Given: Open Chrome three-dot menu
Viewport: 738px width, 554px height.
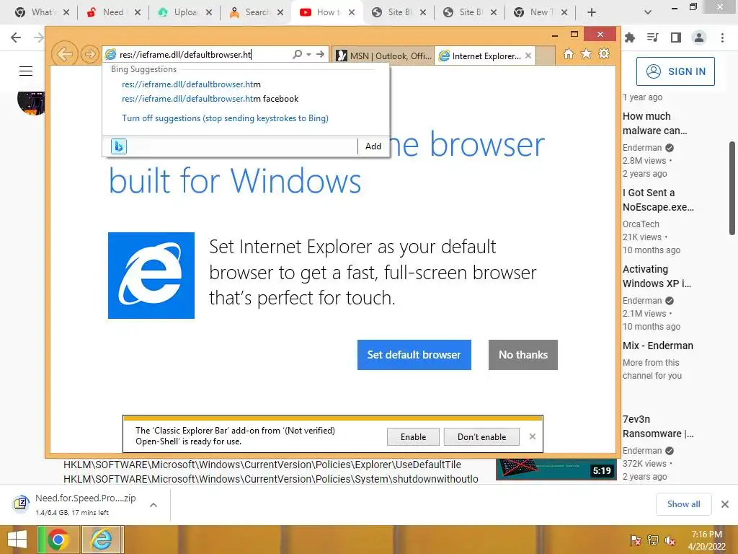Looking at the screenshot, I should [x=722, y=38].
